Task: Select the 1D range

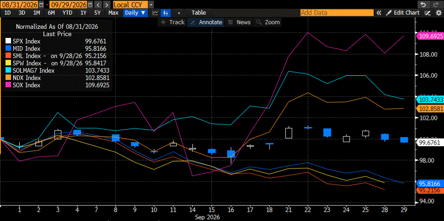Action: pyautogui.click(x=8, y=13)
